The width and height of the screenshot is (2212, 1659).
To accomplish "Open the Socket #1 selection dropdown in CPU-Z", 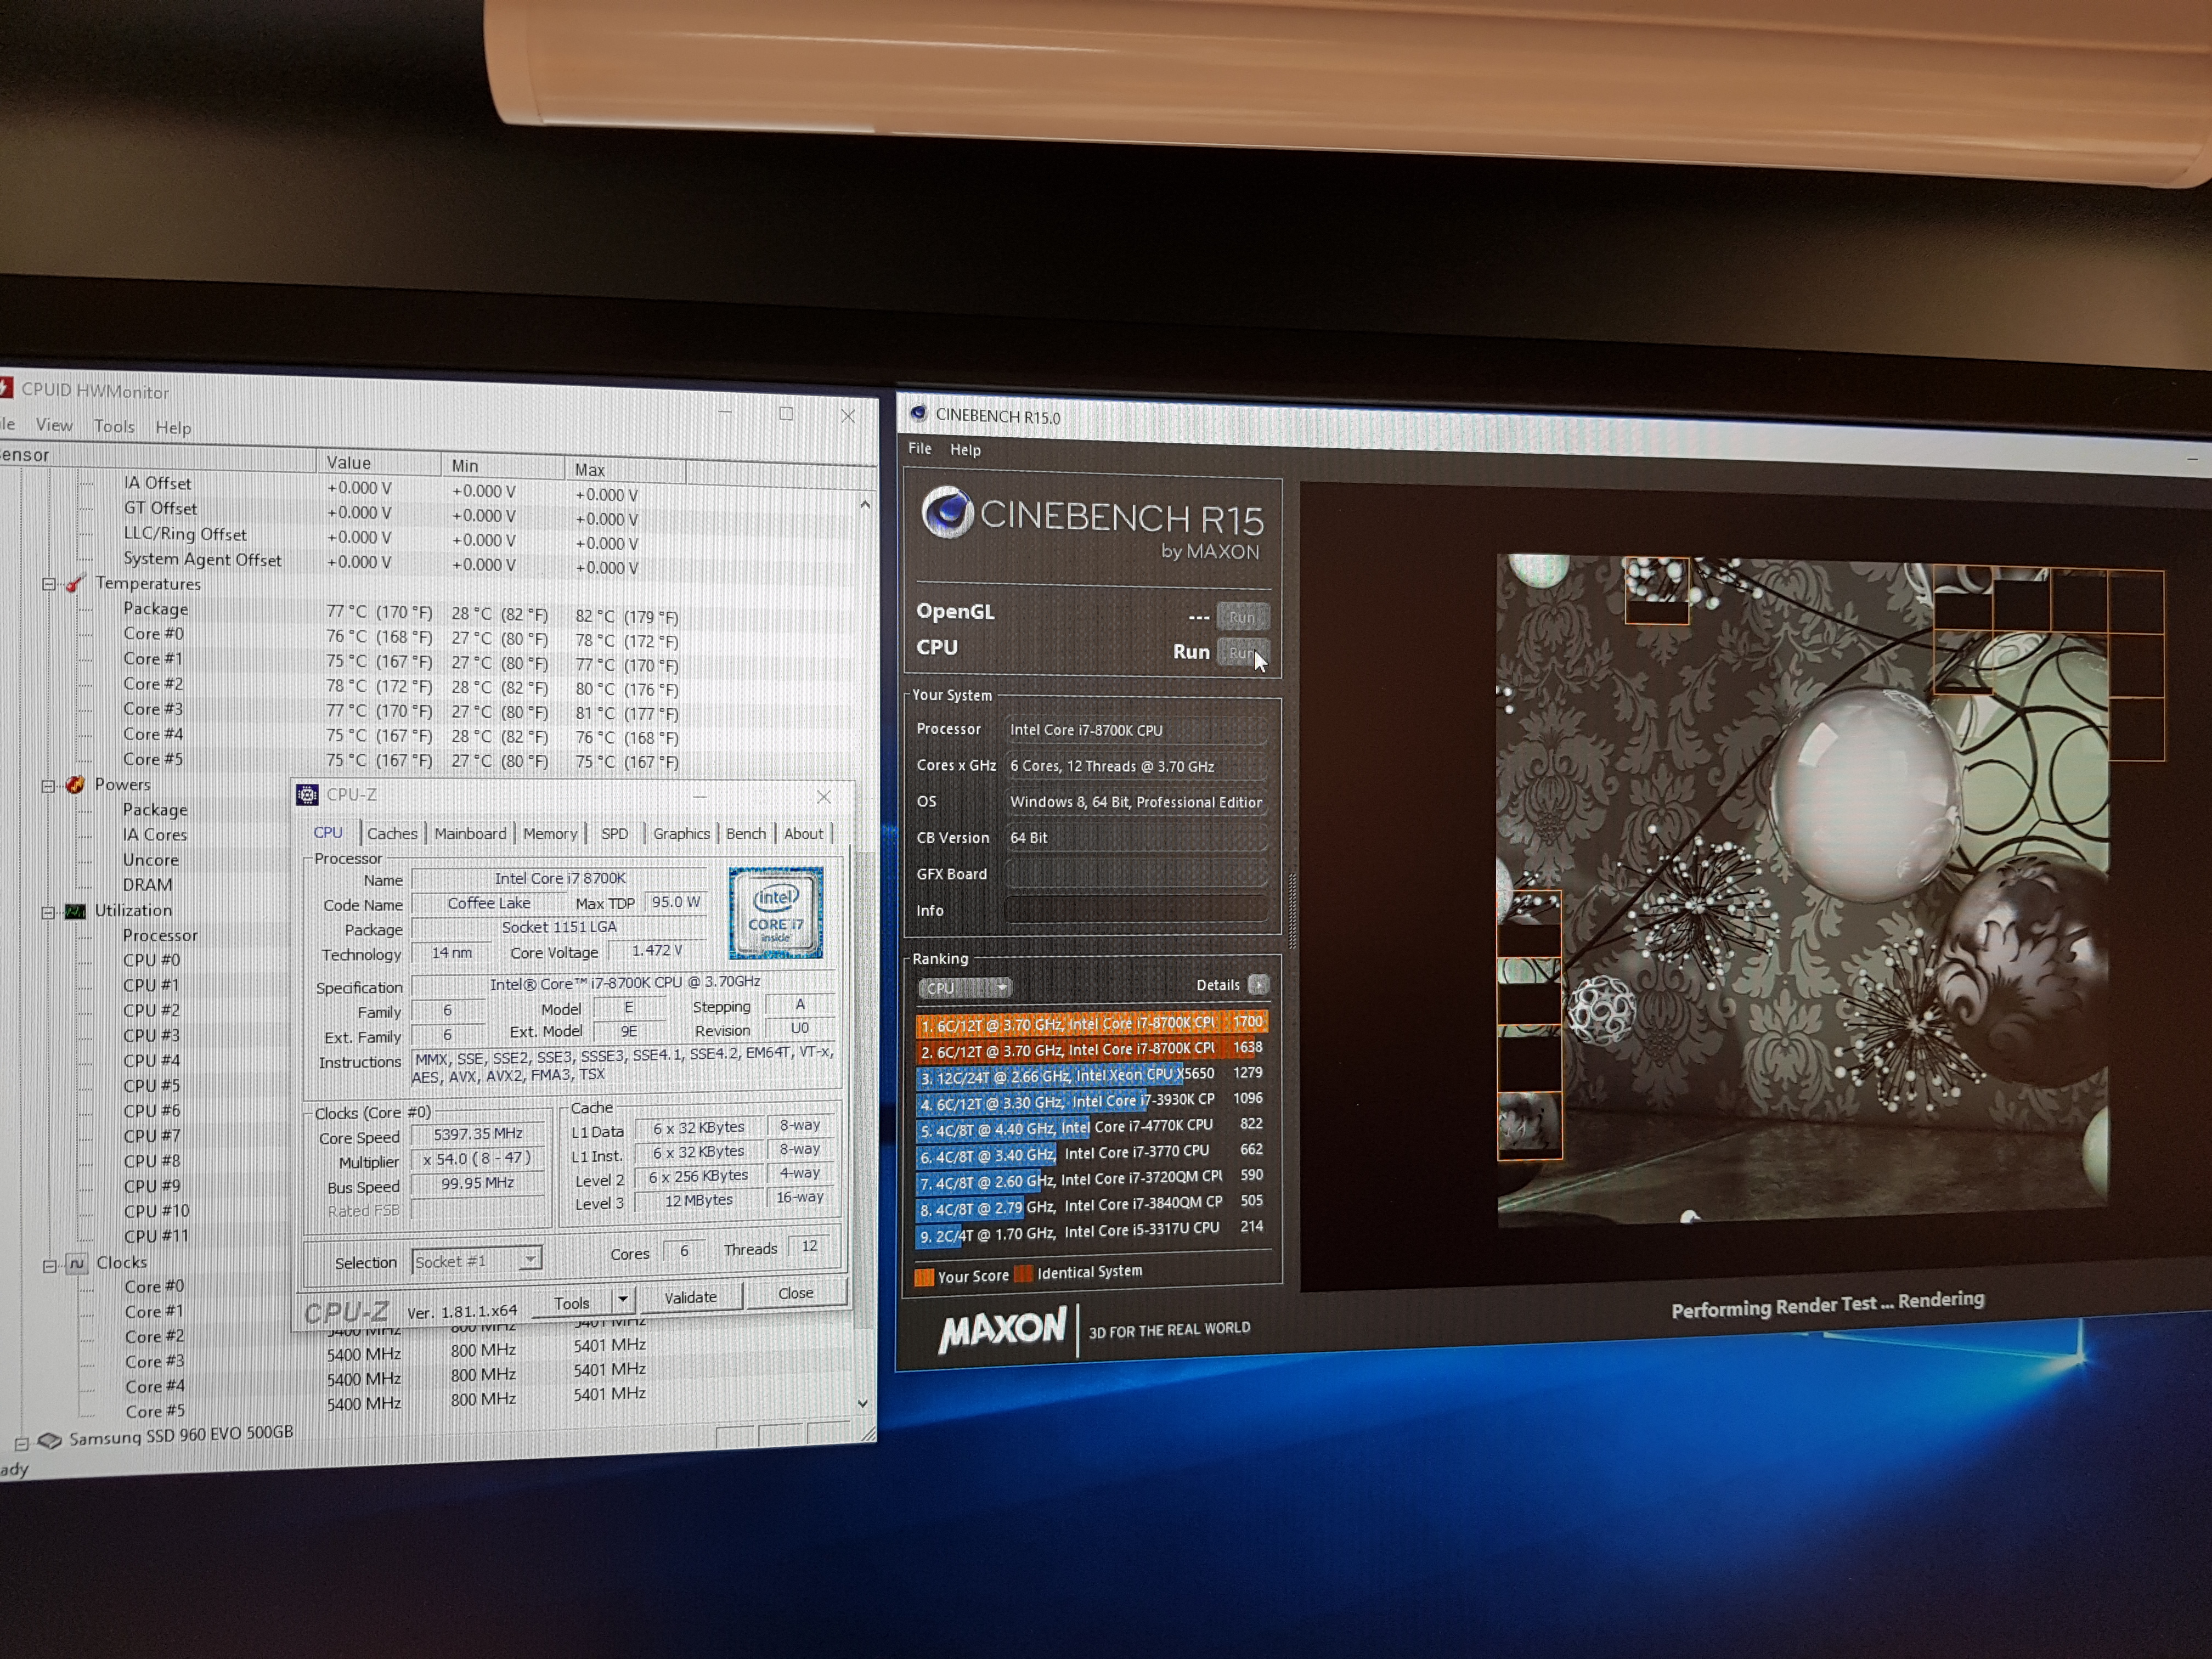I will [531, 1259].
